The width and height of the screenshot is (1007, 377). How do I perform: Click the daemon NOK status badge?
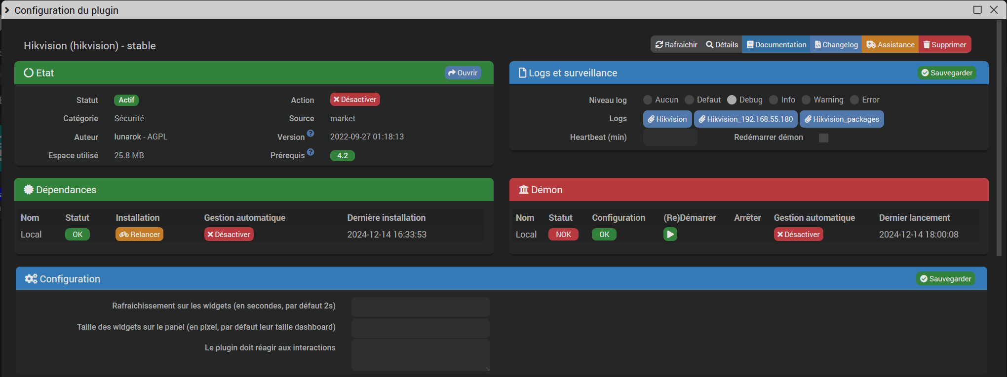point(563,235)
